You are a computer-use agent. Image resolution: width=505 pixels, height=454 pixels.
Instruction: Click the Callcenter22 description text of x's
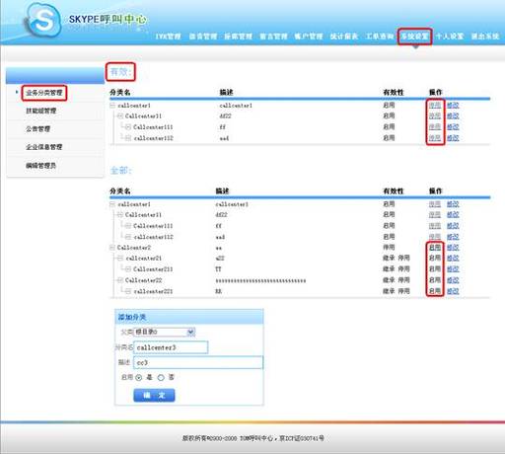(x=260, y=280)
